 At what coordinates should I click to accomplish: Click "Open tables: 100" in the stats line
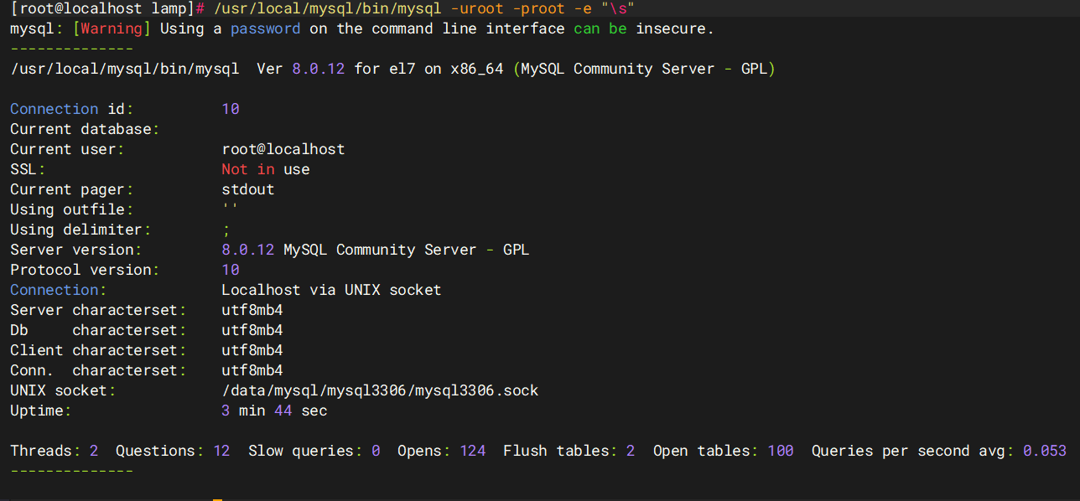(724, 451)
